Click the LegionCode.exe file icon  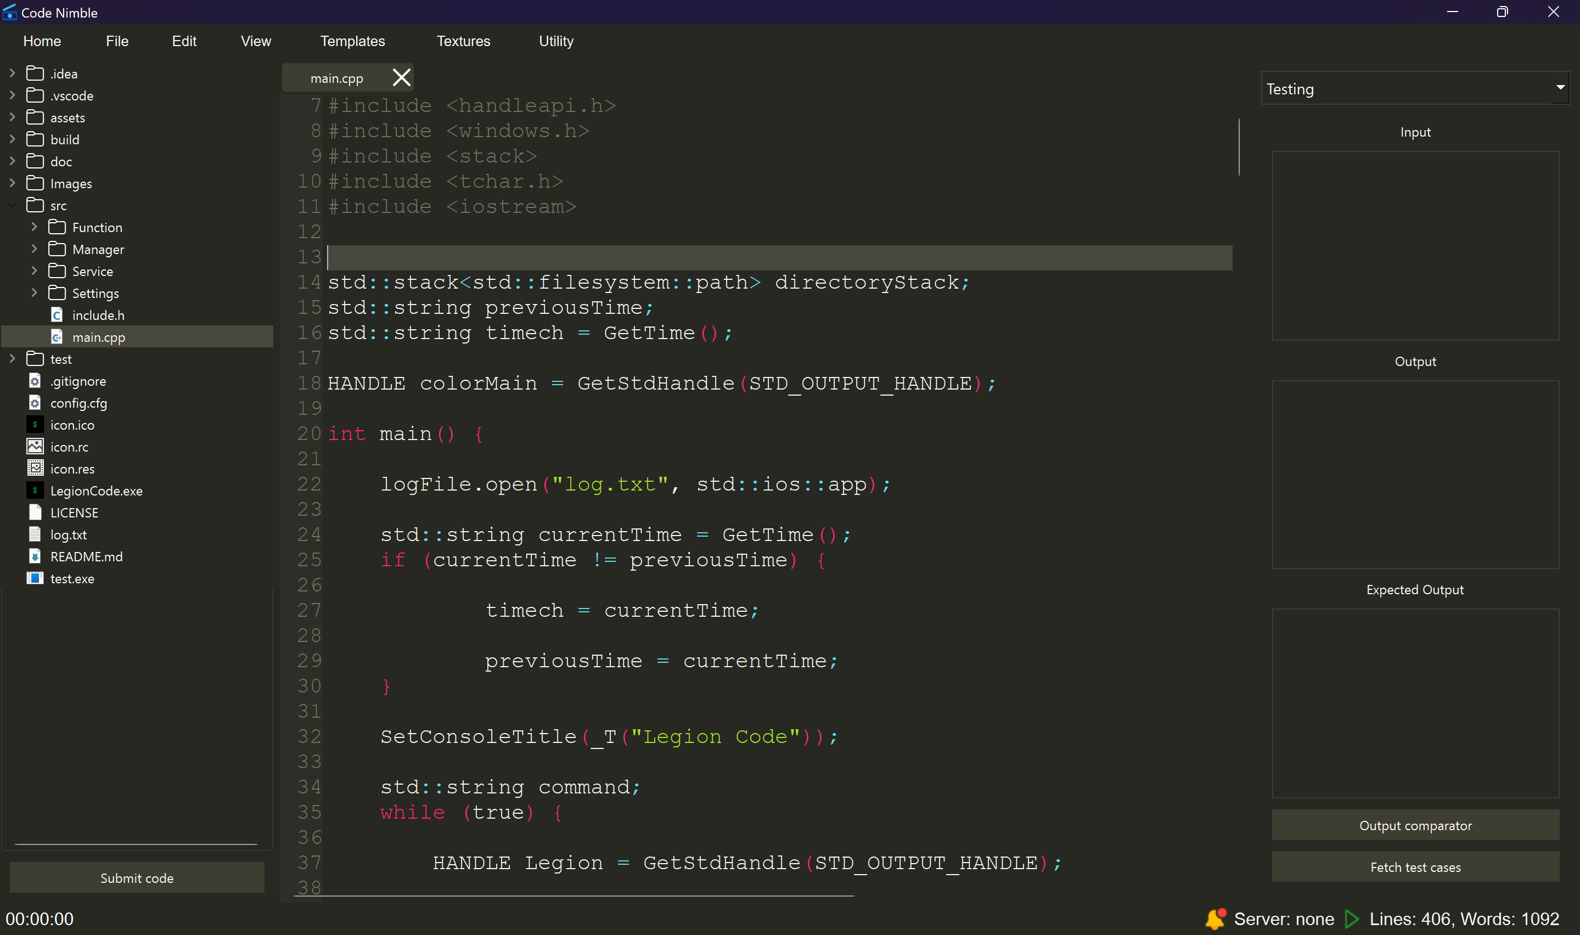(35, 490)
